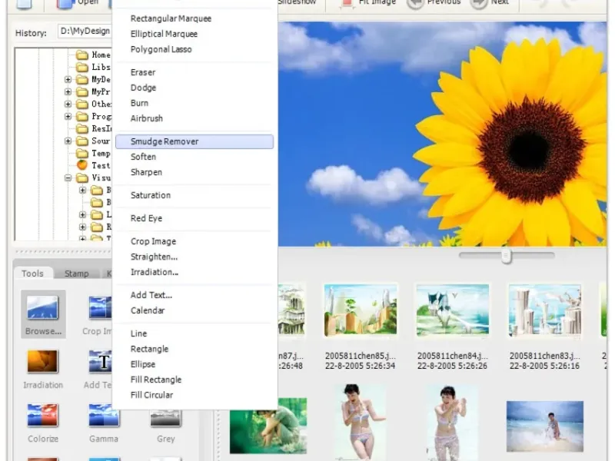Image resolution: width=615 pixels, height=461 pixels.
Task: Click the sunflower preview image
Action: click(x=443, y=134)
